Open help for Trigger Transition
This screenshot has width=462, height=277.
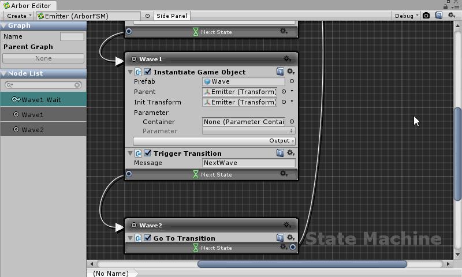280,153
